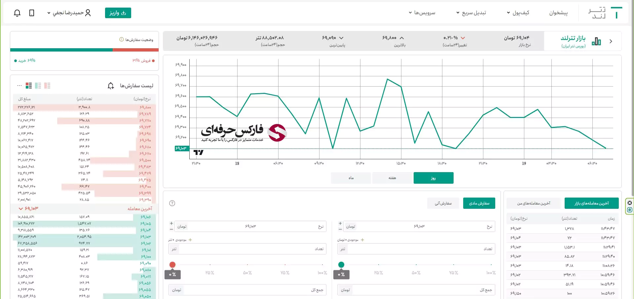Select buy order at price 69,100

click(84, 256)
